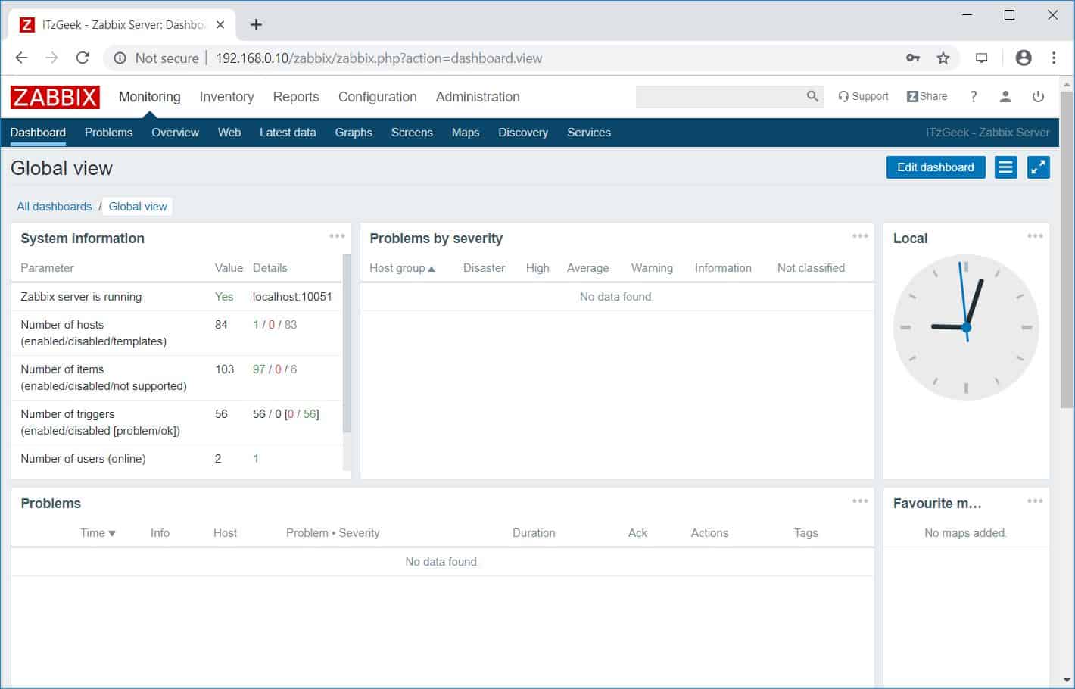This screenshot has width=1075, height=689.
Task: Click the triggers count 56 / 0 [0 / 56]
Action: [x=286, y=414]
